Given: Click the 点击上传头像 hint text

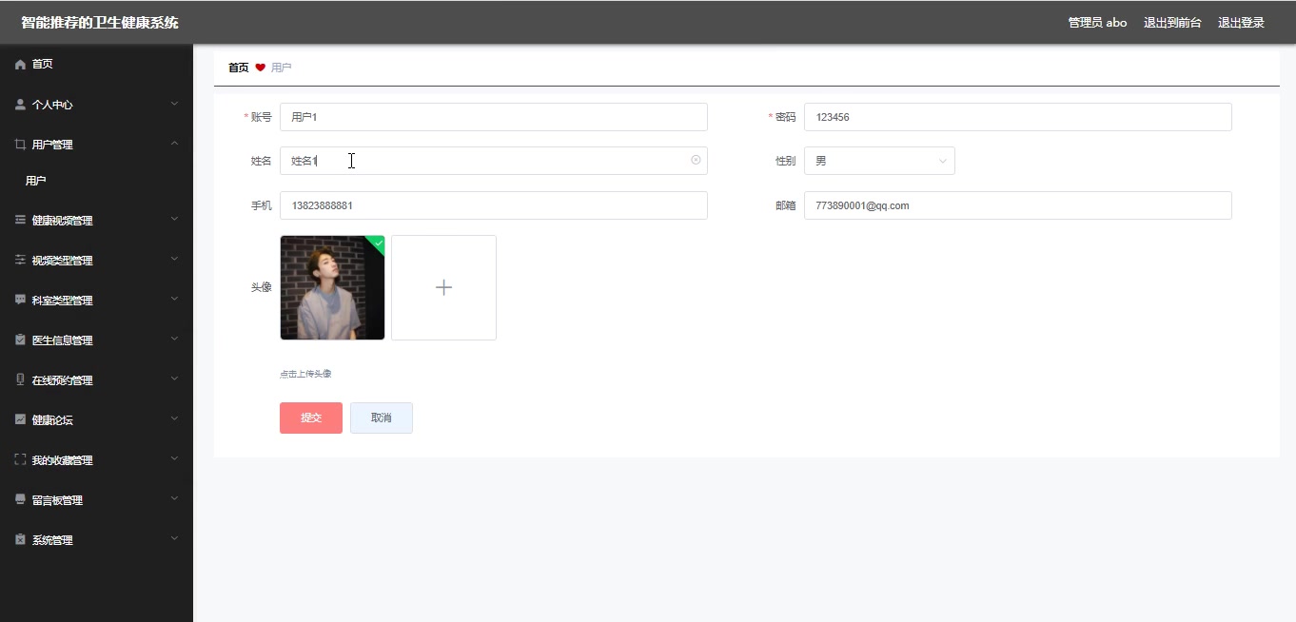Looking at the screenshot, I should click(305, 374).
